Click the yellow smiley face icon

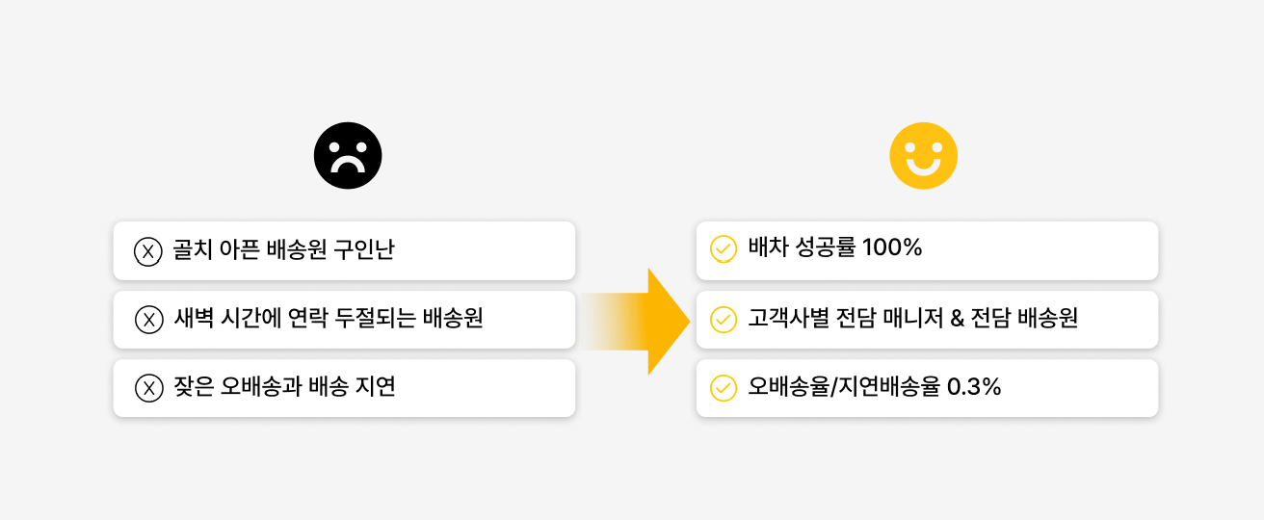(923, 156)
